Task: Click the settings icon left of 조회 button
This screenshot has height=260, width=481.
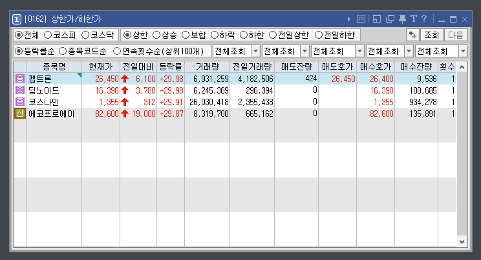Action: point(412,35)
